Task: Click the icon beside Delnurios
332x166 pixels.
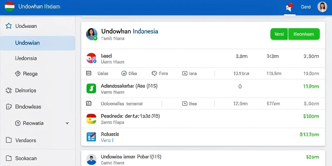Action: tap(8, 90)
